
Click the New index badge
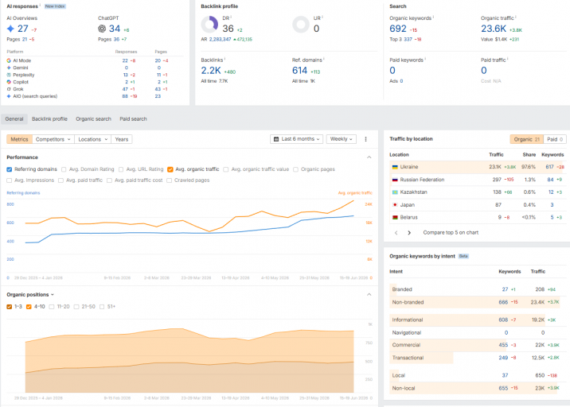click(55, 6)
